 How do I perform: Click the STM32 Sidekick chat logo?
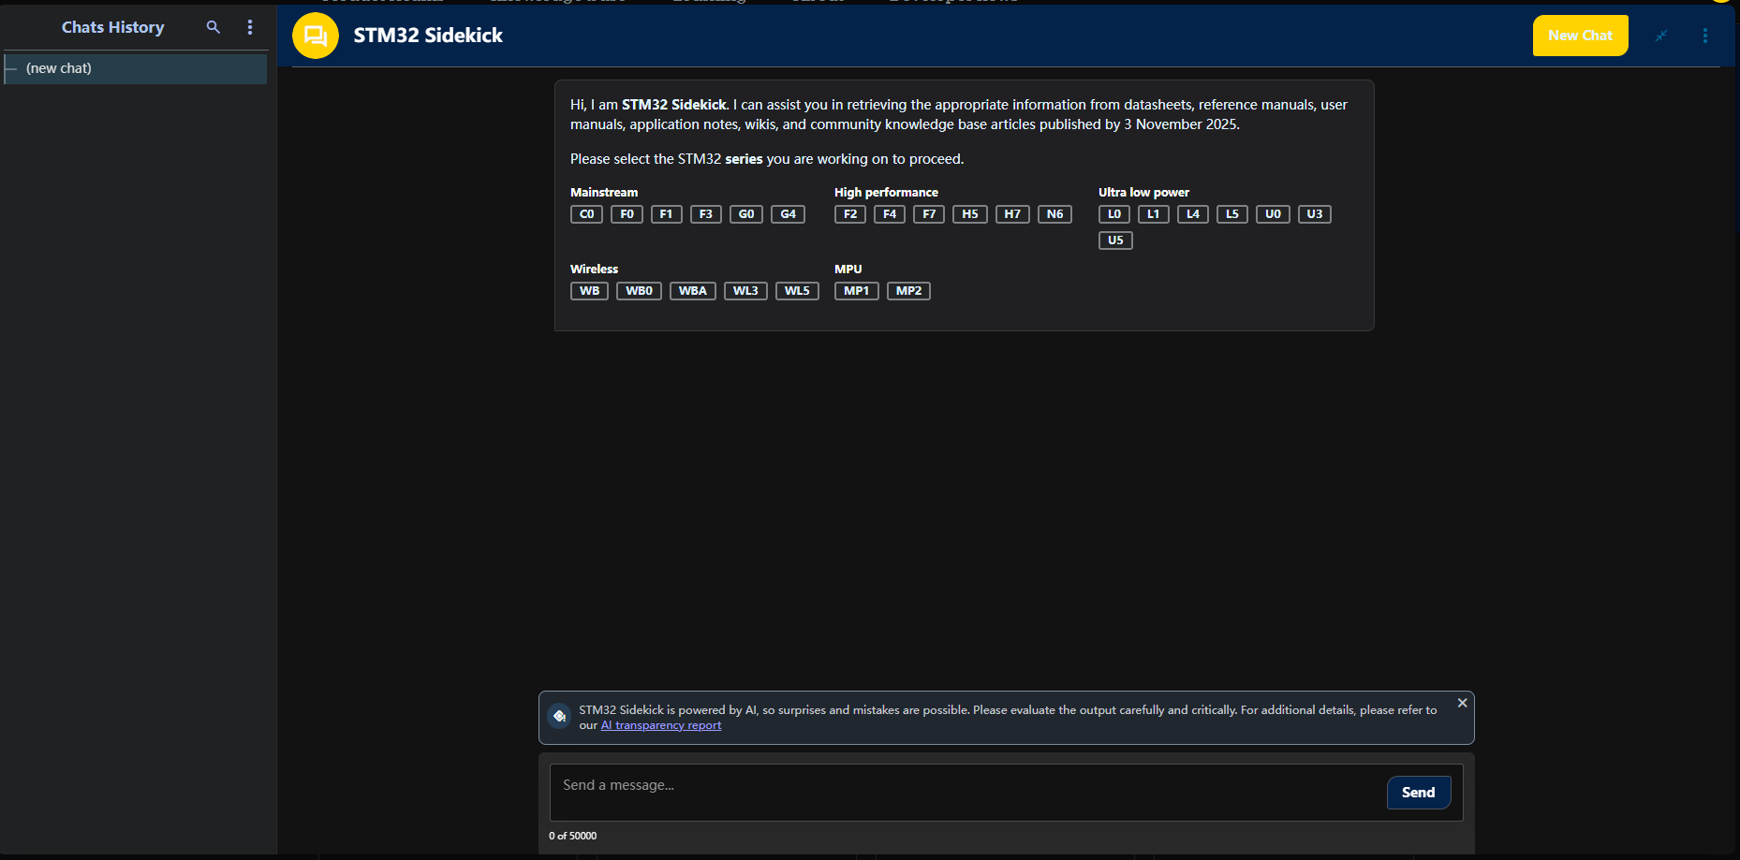tap(316, 36)
